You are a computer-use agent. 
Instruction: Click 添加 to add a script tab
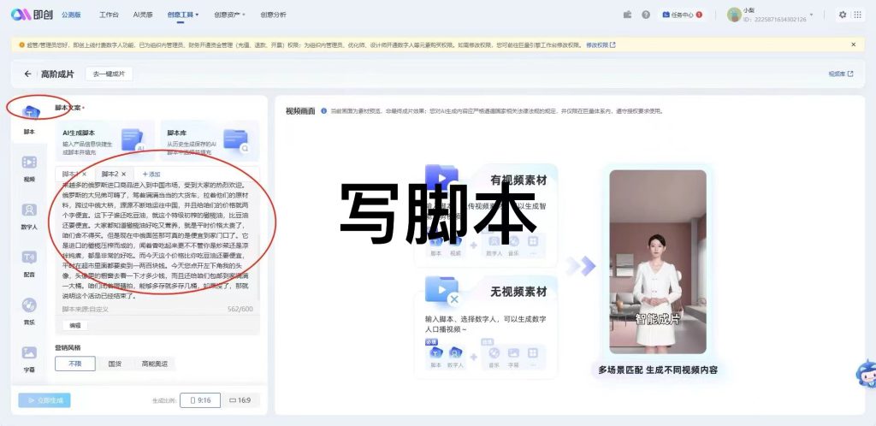click(151, 175)
